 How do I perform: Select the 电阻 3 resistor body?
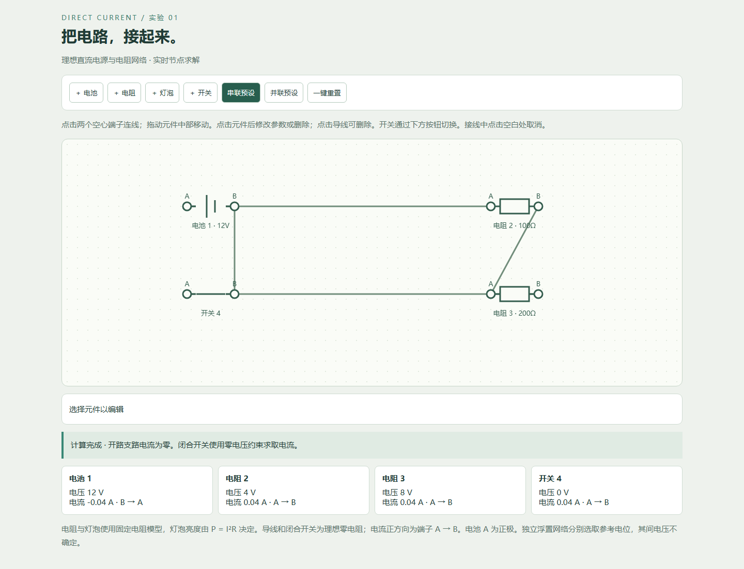point(515,294)
